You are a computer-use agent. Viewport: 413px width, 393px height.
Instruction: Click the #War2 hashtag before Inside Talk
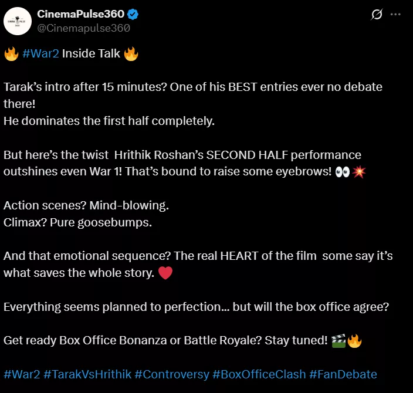40,55
